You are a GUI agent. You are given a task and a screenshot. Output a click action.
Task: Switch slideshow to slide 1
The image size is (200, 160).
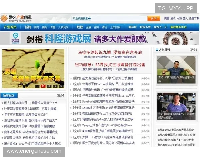[37, 86]
